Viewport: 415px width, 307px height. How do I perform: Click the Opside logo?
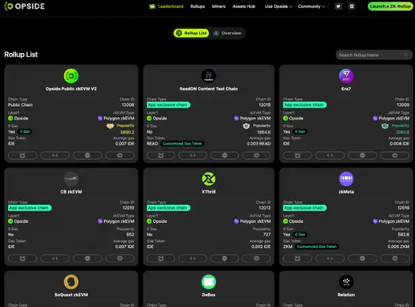pos(25,6)
